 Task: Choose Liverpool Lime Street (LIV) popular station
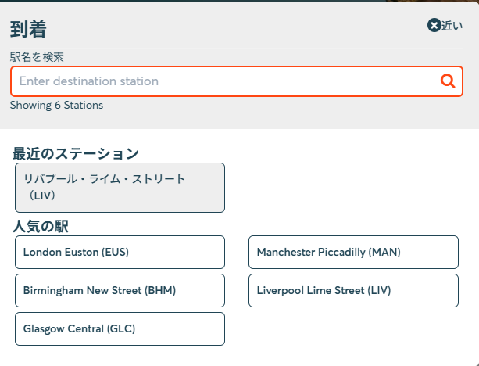coord(353,290)
